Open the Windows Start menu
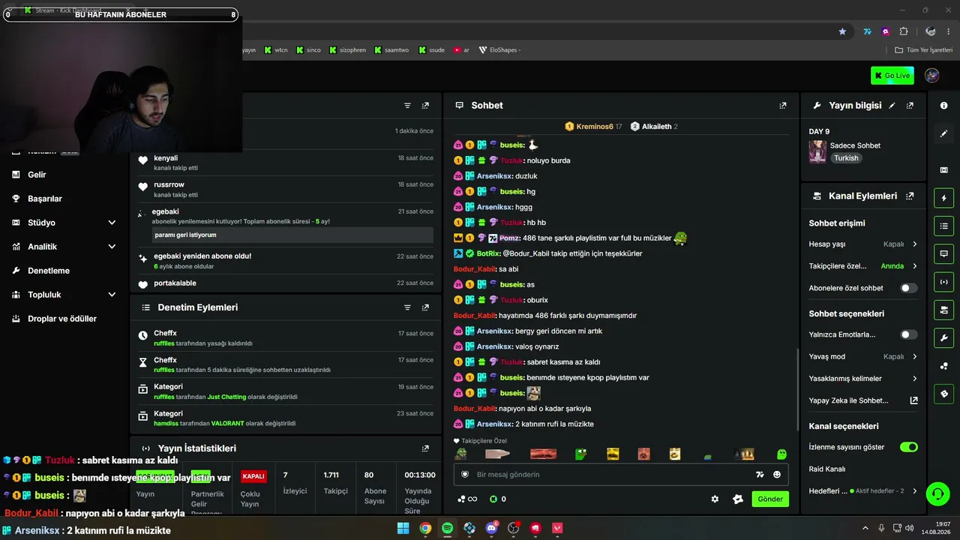Image resolution: width=960 pixels, height=540 pixels. [x=403, y=528]
